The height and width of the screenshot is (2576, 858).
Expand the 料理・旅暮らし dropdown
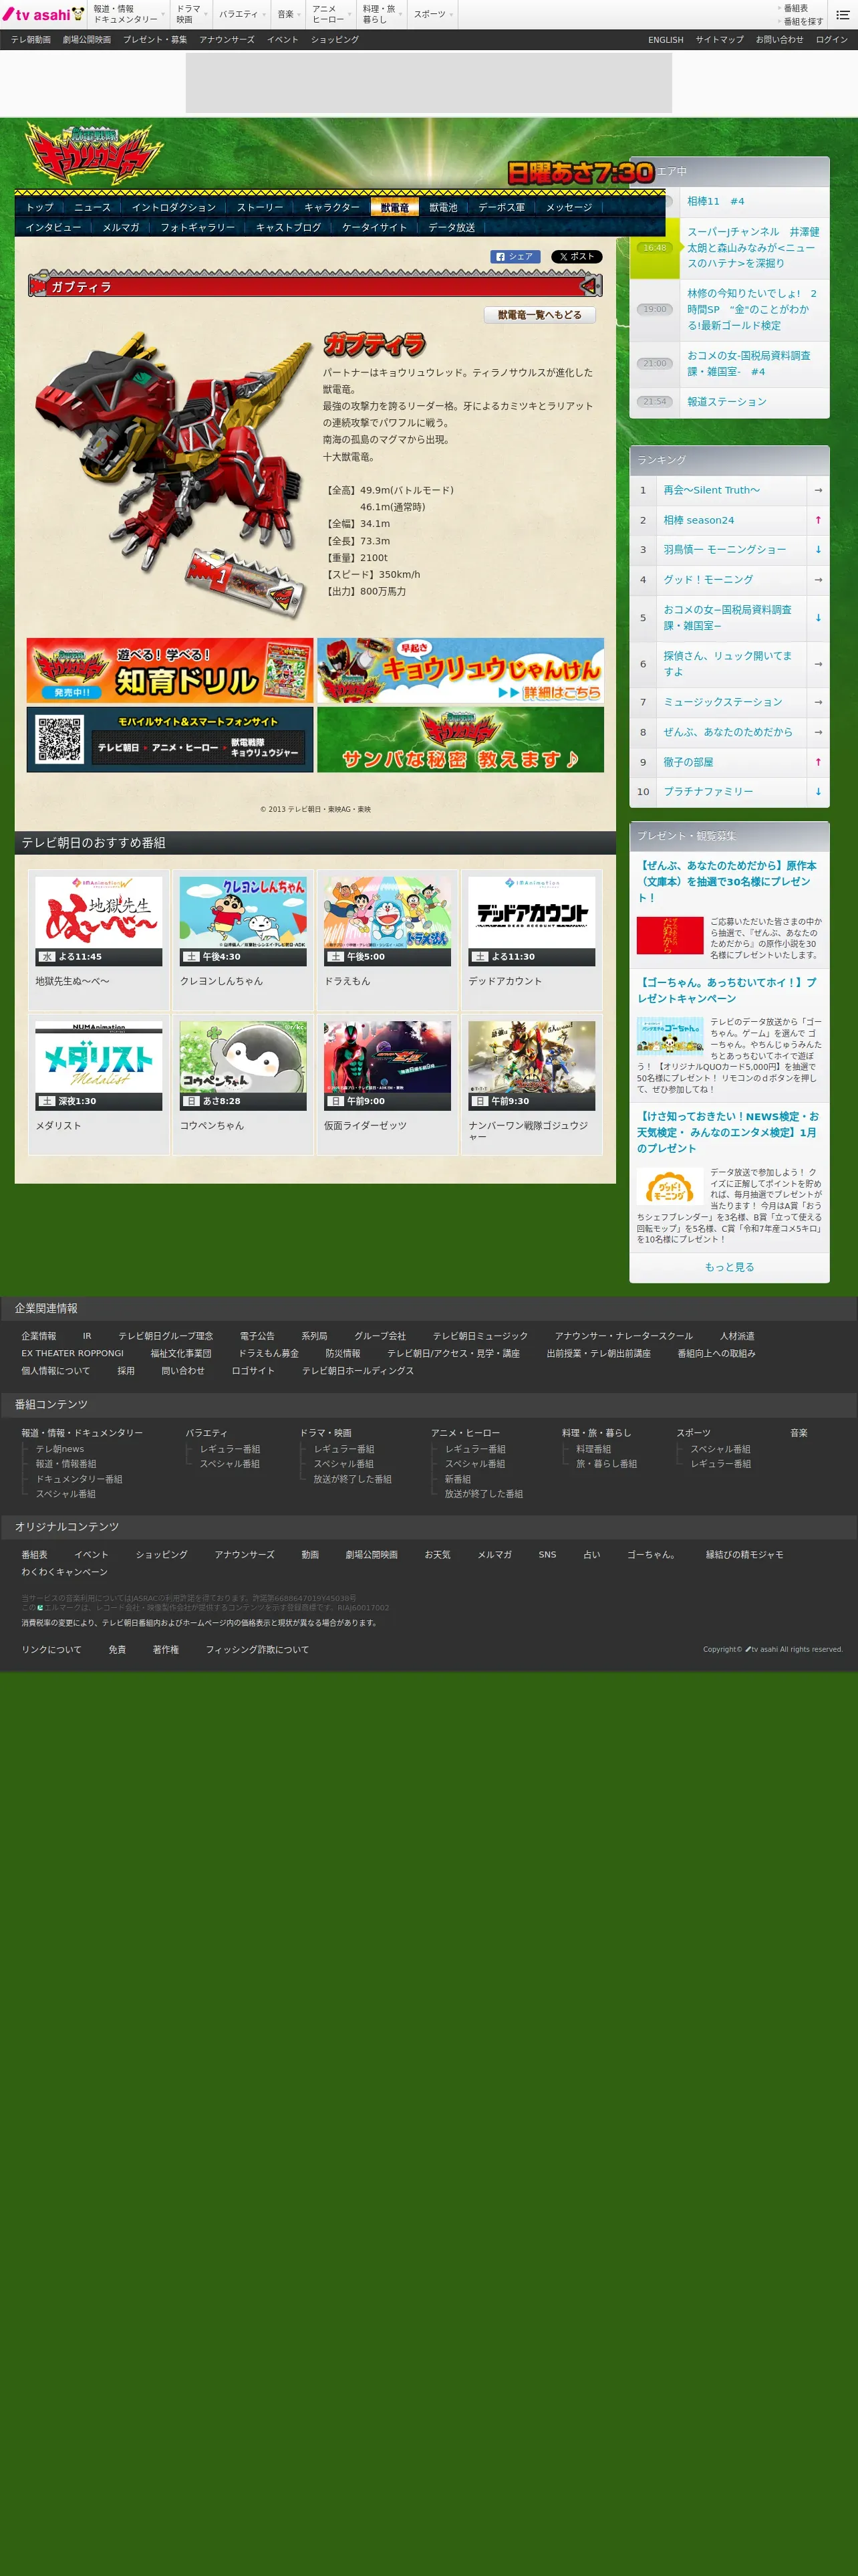382,14
